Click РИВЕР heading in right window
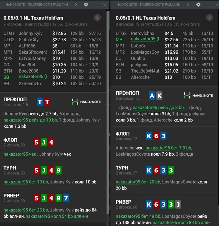 tap(124, 202)
